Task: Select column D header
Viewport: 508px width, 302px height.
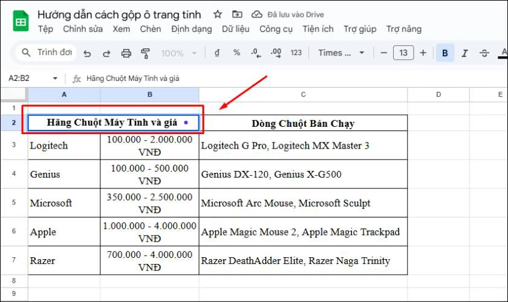Action: tap(438, 94)
